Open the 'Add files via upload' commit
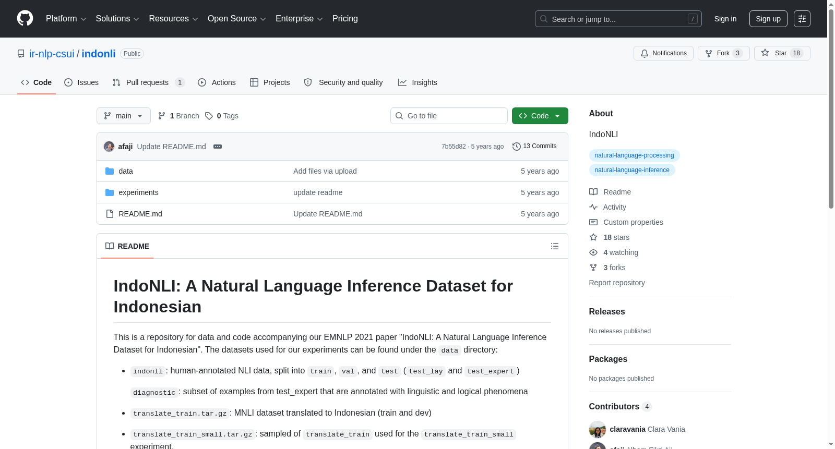The width and height of the screenshot is (835, 449). click(x=325, y=171)
